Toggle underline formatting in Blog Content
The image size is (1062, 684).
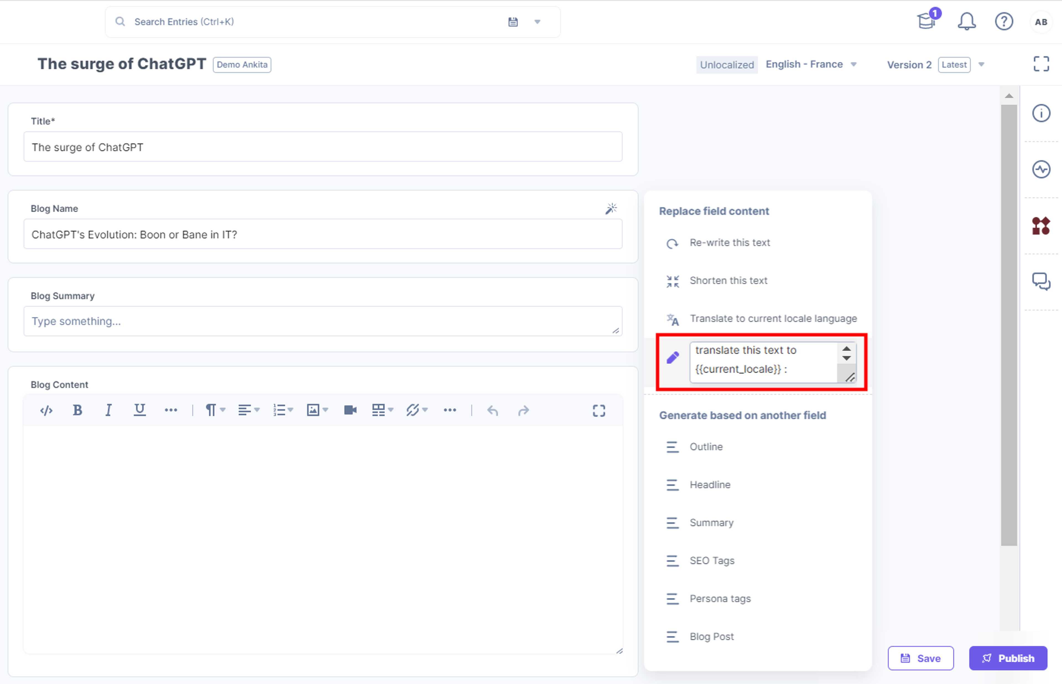point(140,410)
